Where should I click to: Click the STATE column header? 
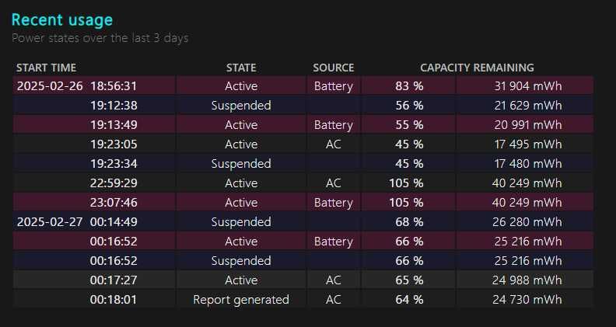coord(241,68)
